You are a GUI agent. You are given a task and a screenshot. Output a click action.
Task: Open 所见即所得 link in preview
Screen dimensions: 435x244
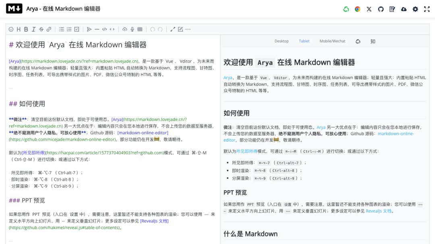point(246,152)
